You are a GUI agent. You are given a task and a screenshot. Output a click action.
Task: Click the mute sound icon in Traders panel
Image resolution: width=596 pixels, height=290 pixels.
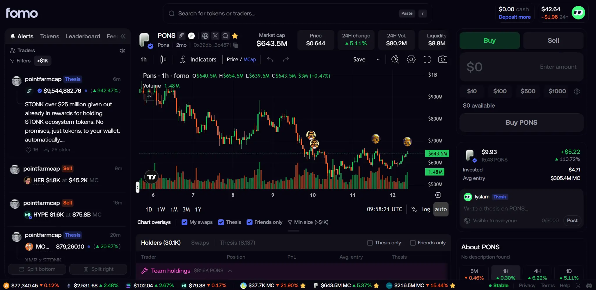122,51
